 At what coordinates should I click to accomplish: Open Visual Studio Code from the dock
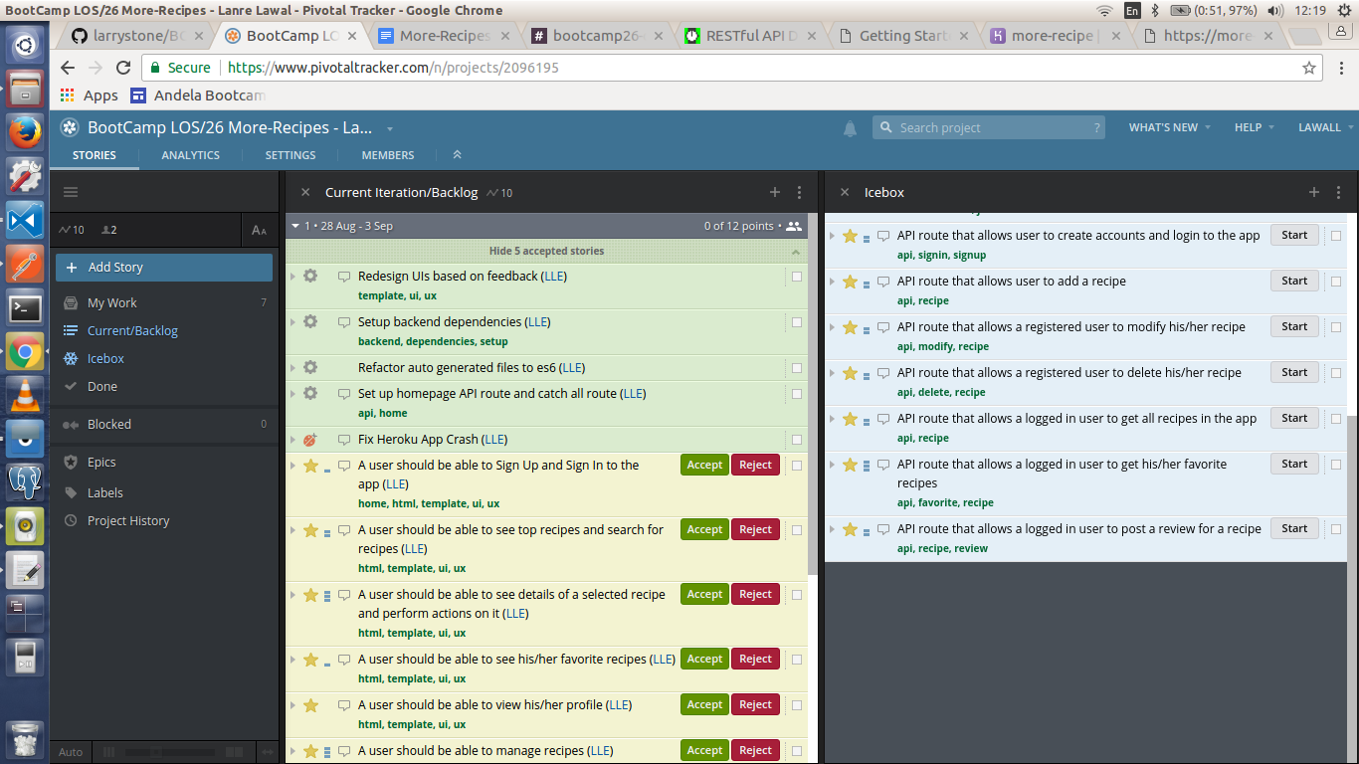pos(25,220)
